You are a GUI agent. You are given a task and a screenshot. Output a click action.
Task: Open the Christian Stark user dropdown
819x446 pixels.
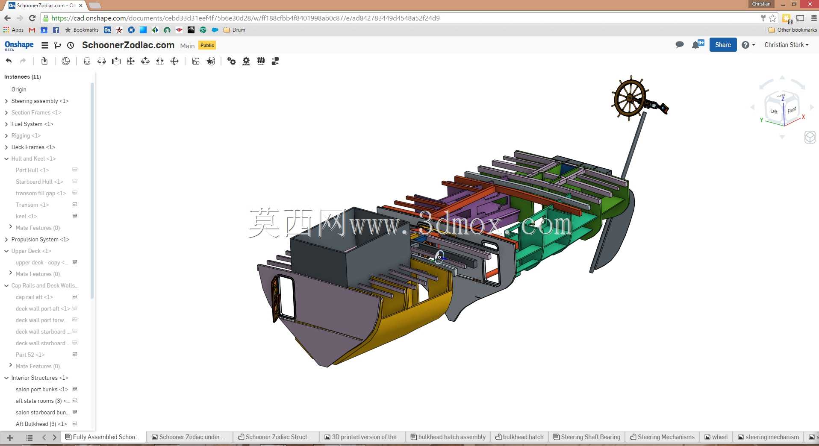coord(787,45)
